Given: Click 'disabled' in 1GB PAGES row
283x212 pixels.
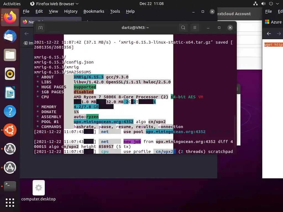Looking at the screenshot, I should pyautogui.click(x=83, y=92).
